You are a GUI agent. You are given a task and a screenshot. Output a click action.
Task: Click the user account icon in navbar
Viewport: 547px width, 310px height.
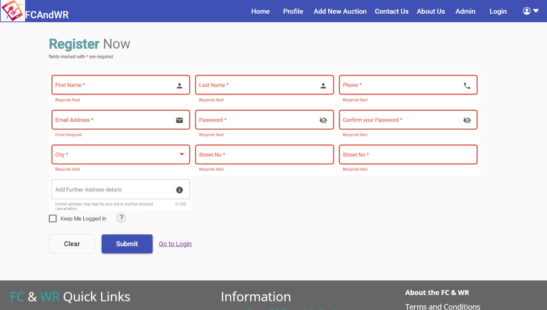526,11
